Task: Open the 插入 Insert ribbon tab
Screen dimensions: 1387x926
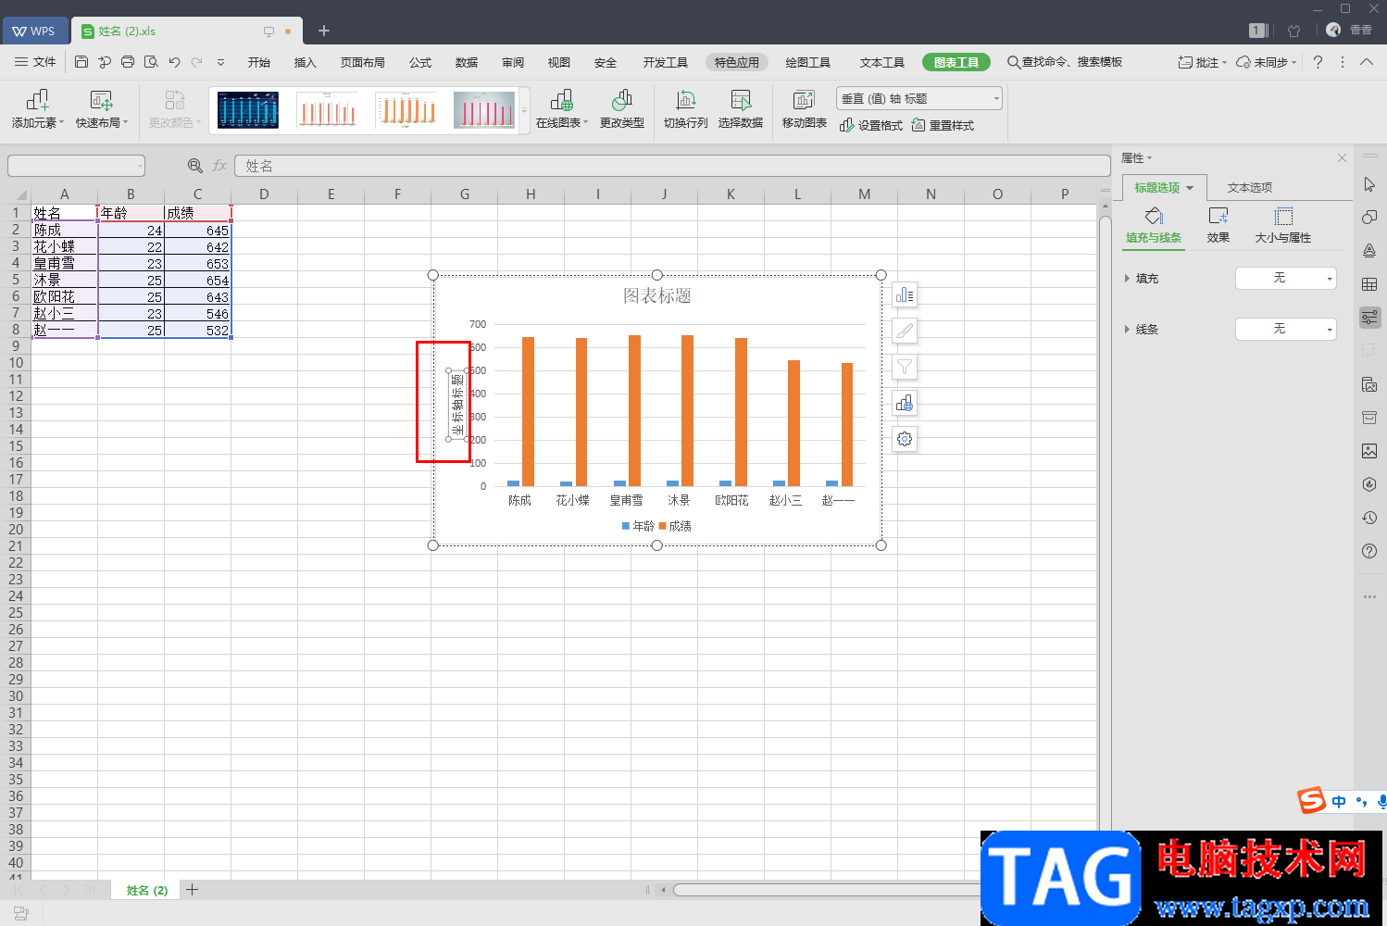Action: point(305,62)
